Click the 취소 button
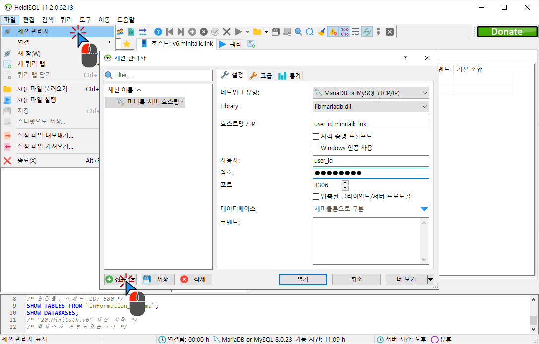This screenshot has height=344, width=539. [x=357, y=280]
